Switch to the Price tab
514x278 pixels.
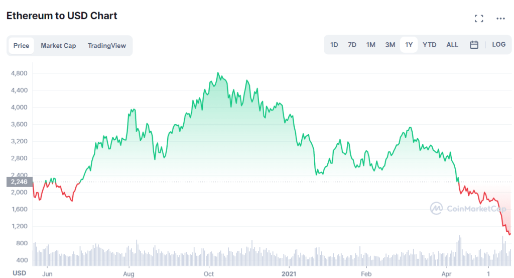pos(21,46)
